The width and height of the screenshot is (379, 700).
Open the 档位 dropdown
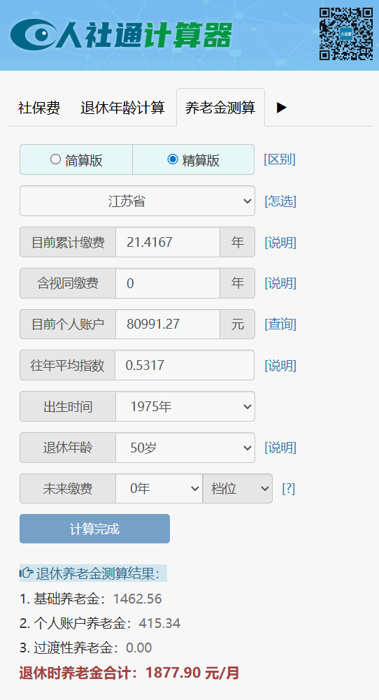(x=238, y=488)
